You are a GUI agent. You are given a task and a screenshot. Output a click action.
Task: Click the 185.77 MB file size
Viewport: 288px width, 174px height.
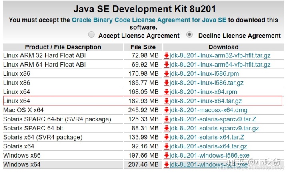click(144, 83)
